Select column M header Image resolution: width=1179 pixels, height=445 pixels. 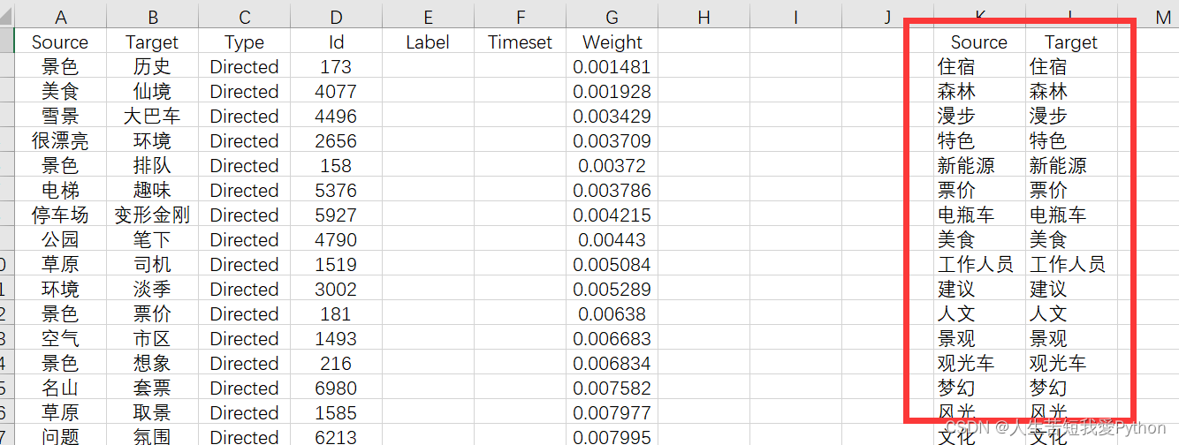pyautogui.click(x=1162, y=17)
